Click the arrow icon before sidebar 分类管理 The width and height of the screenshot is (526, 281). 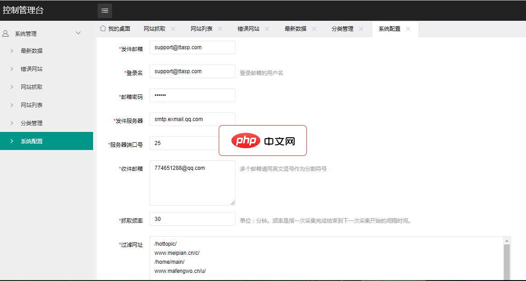click(12, 123)
